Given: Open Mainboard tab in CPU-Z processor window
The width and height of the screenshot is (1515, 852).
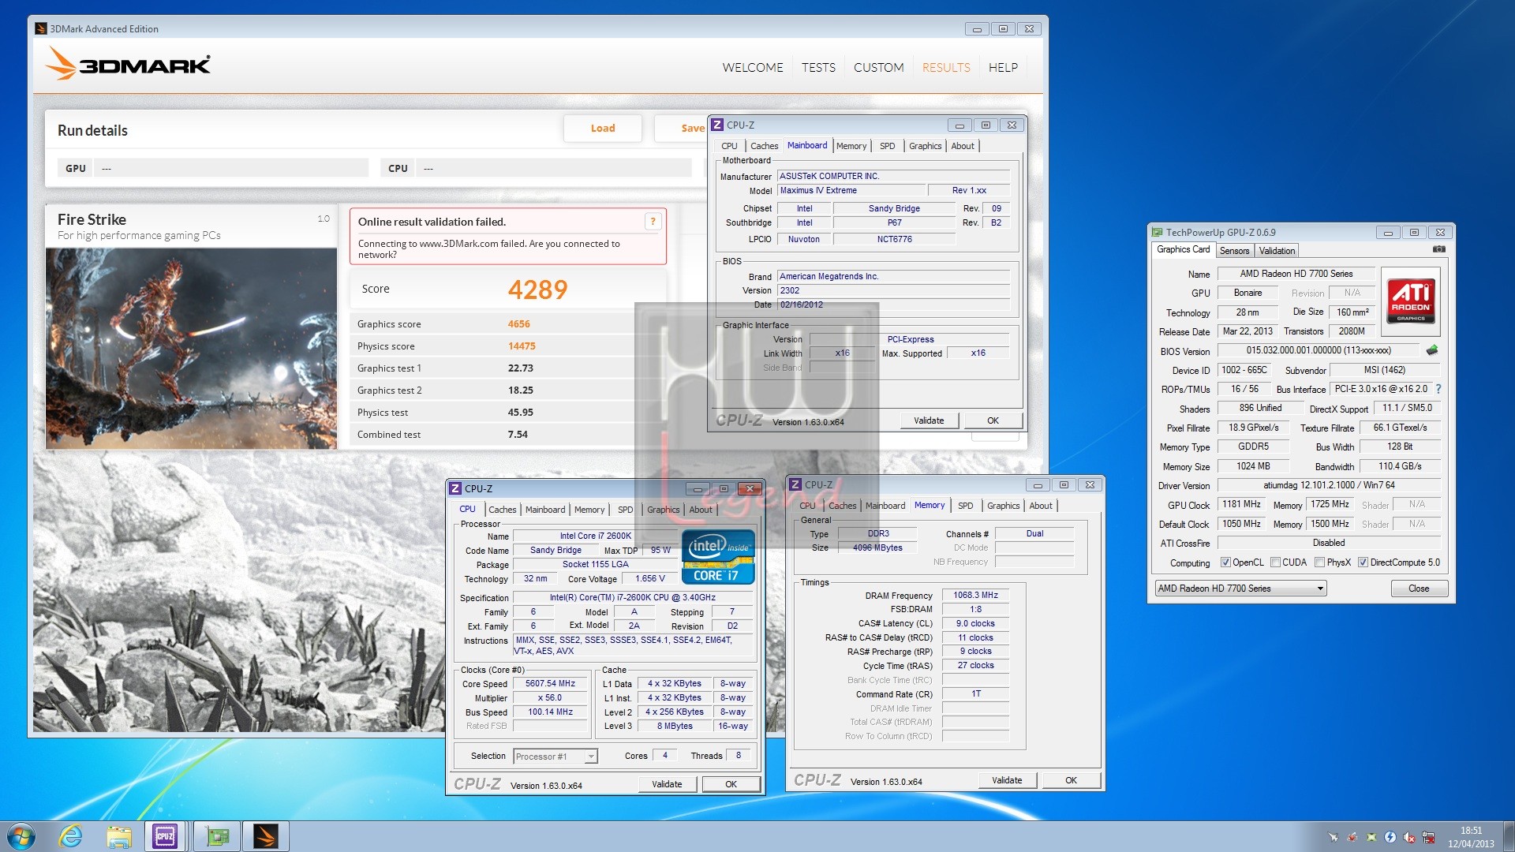Looking at the screenshot, I should point(545,510).
